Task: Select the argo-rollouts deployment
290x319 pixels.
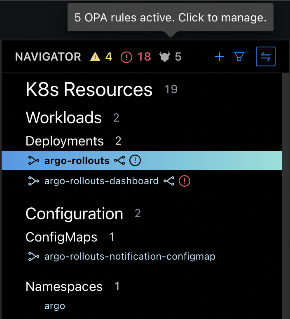Action: coord(142,160)
